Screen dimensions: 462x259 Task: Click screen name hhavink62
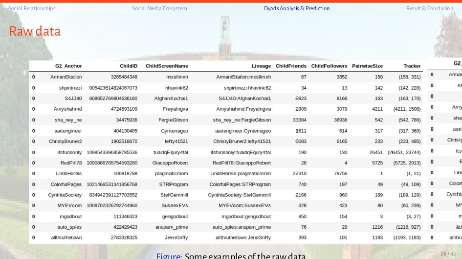point(176,88)
